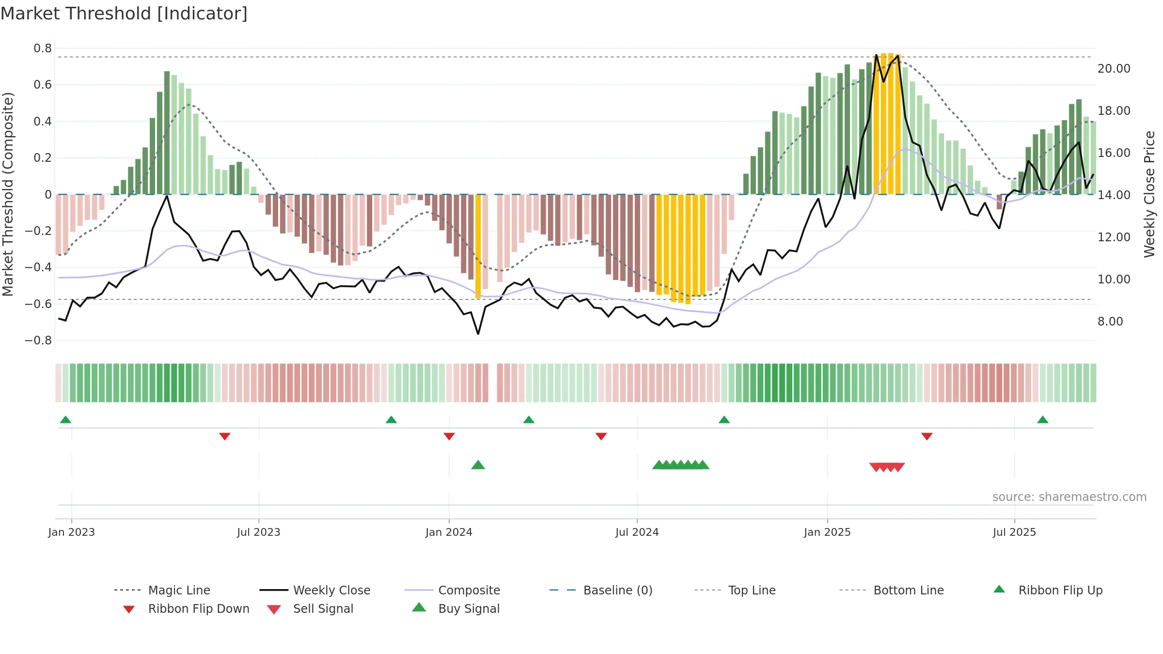Toggle the Sell Signal legend entry
Viewport: 1163px width, 654px height.
pos(310,608)
